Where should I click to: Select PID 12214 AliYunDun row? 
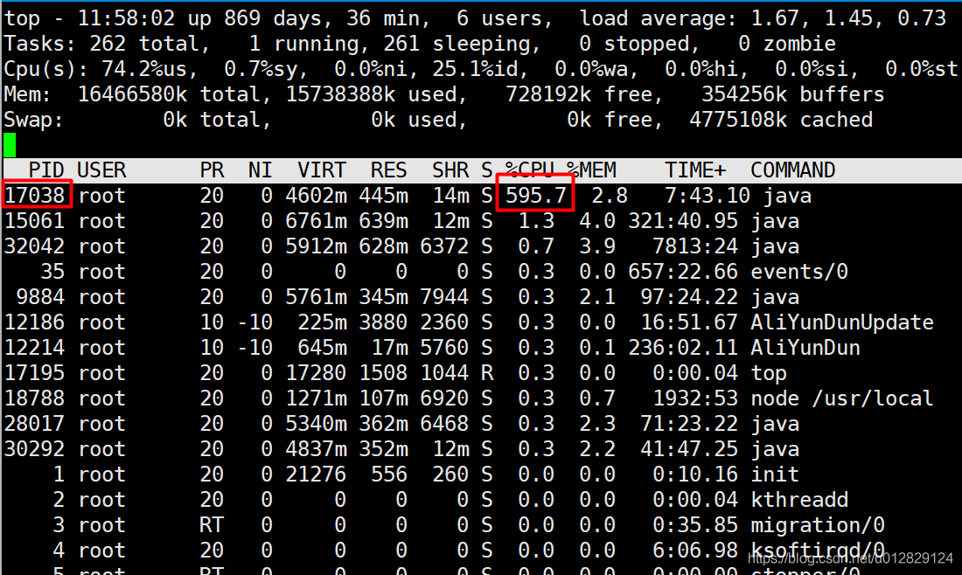(x=481, y=347)
